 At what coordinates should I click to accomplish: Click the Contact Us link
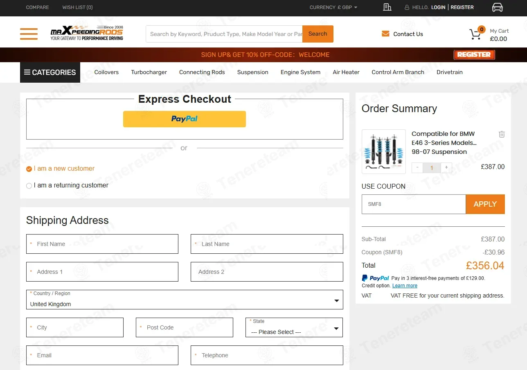pyautogui.click(x=408, y=34)
